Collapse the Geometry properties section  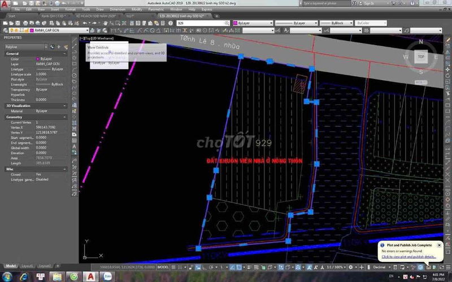(65, 117)
